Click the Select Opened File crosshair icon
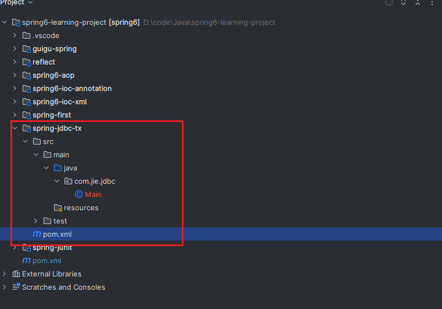The width and height of the screenshot is (442, 309). click(x=389, y=3)
